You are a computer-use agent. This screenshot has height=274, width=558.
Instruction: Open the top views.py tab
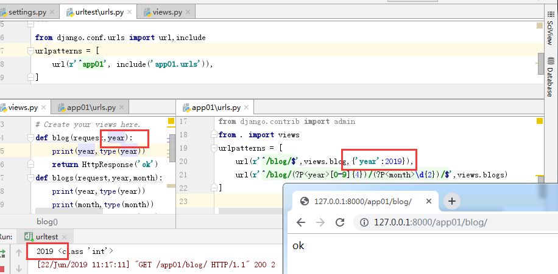168,12
